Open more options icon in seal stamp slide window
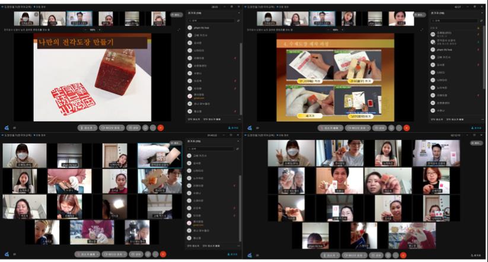 coord(153,128)
